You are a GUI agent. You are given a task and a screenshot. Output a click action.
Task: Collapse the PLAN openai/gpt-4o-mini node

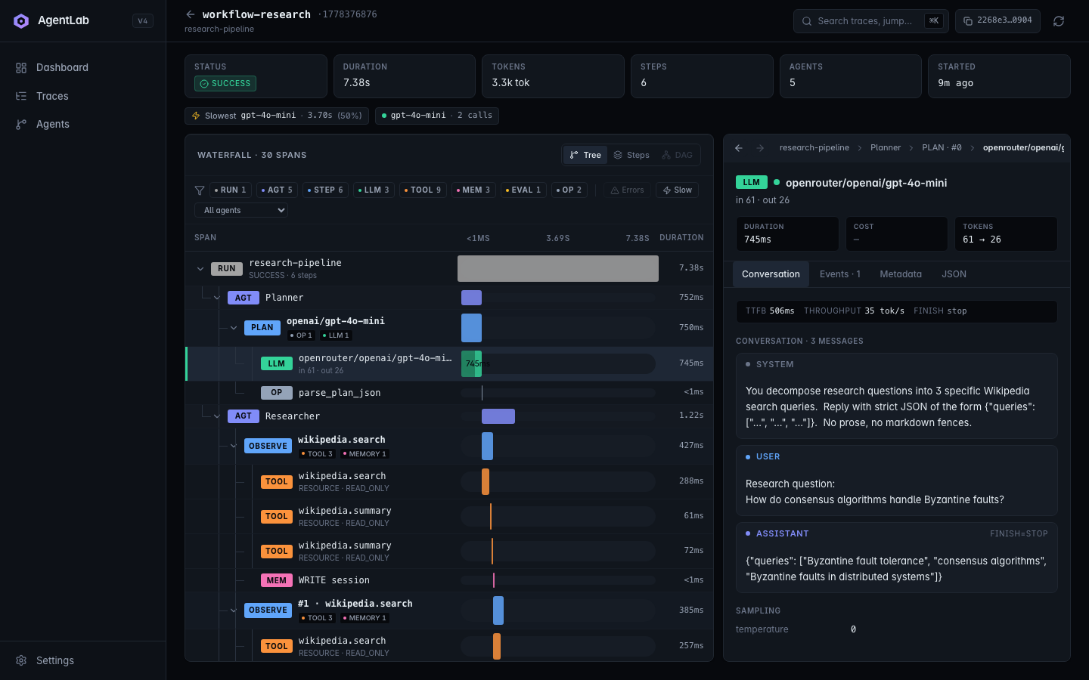click(x=234, y=328)
